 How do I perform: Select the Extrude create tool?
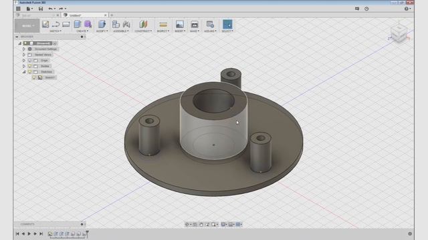(x=78, y=24)
